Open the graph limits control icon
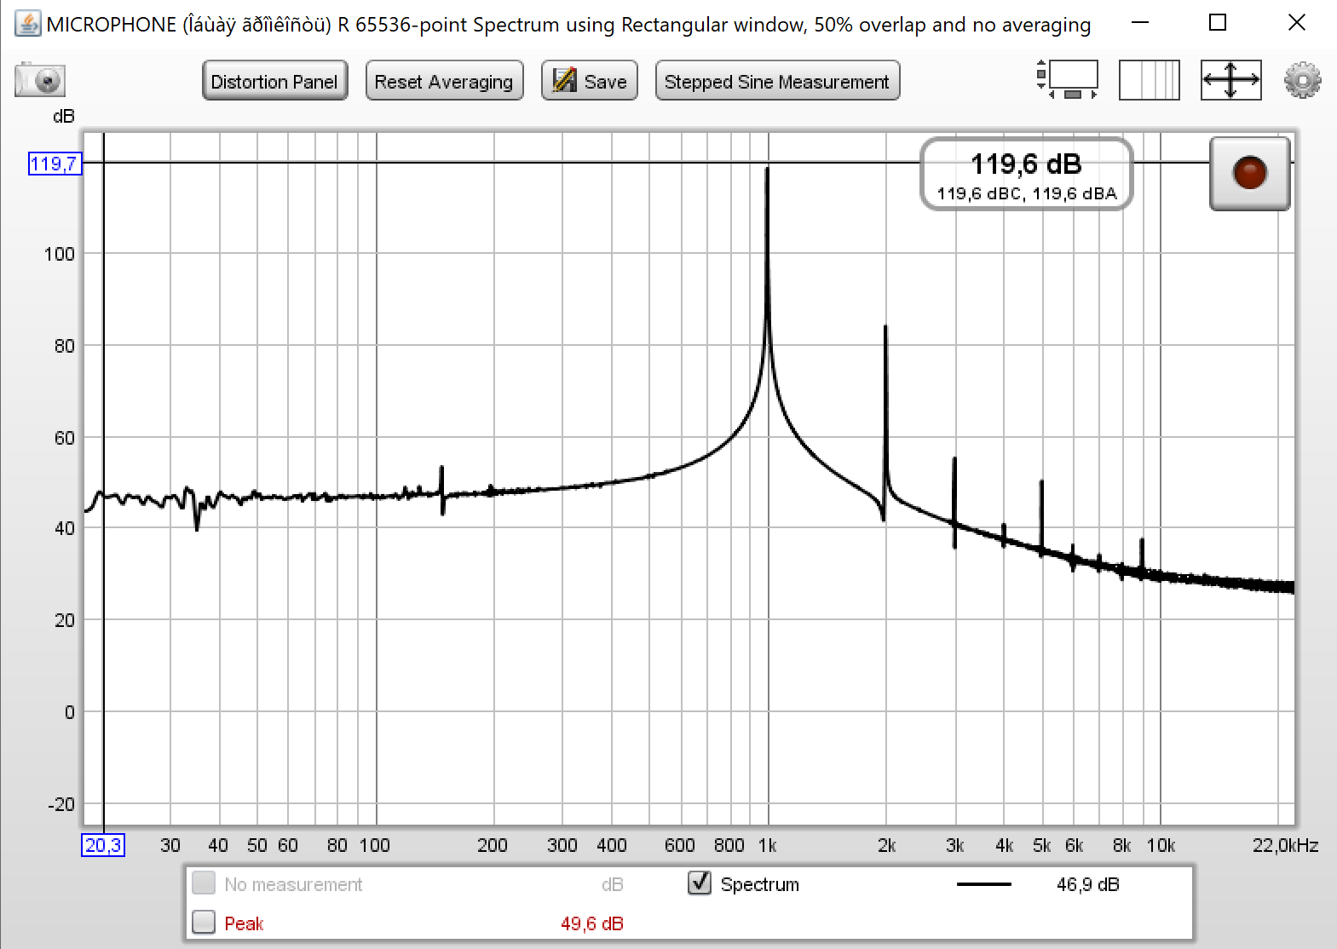1337x949 pixels. 1068,80
